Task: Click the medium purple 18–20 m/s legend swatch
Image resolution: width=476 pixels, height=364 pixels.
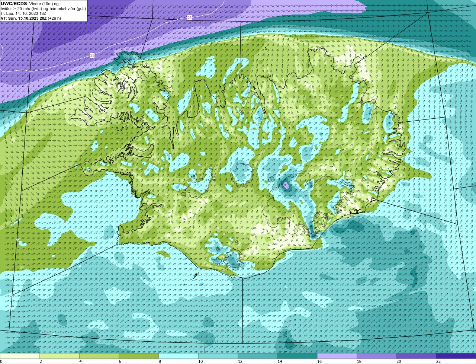Action: tap(377, 356)
